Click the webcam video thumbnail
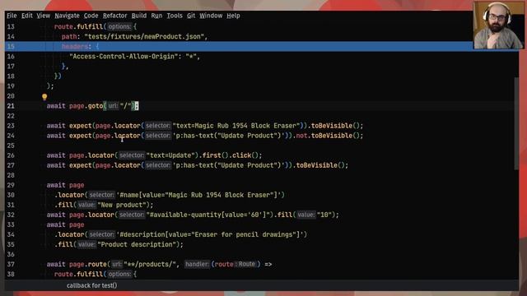Viewport: 527px width, 296px height. 498,25
